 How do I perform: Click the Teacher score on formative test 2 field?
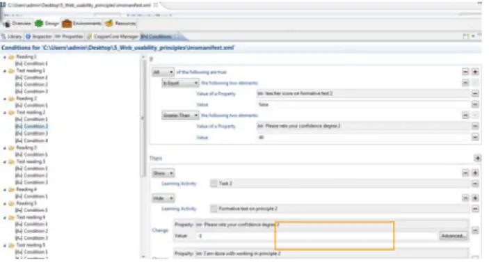tap(363, 93)
